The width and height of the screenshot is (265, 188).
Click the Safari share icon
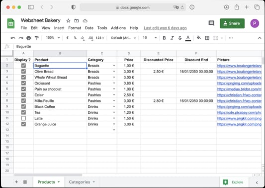click(x=237, y=7)
